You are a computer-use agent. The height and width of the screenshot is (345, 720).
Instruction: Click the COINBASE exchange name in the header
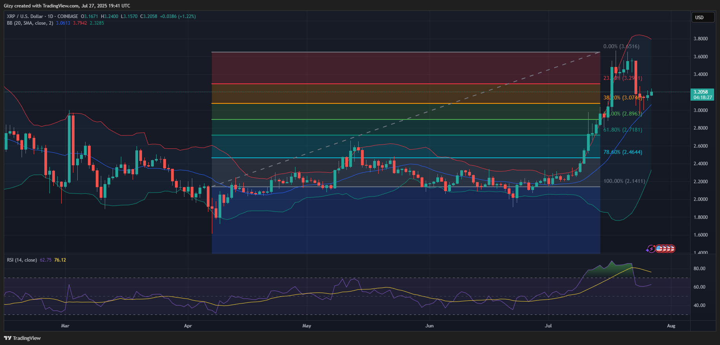(67, 16)
